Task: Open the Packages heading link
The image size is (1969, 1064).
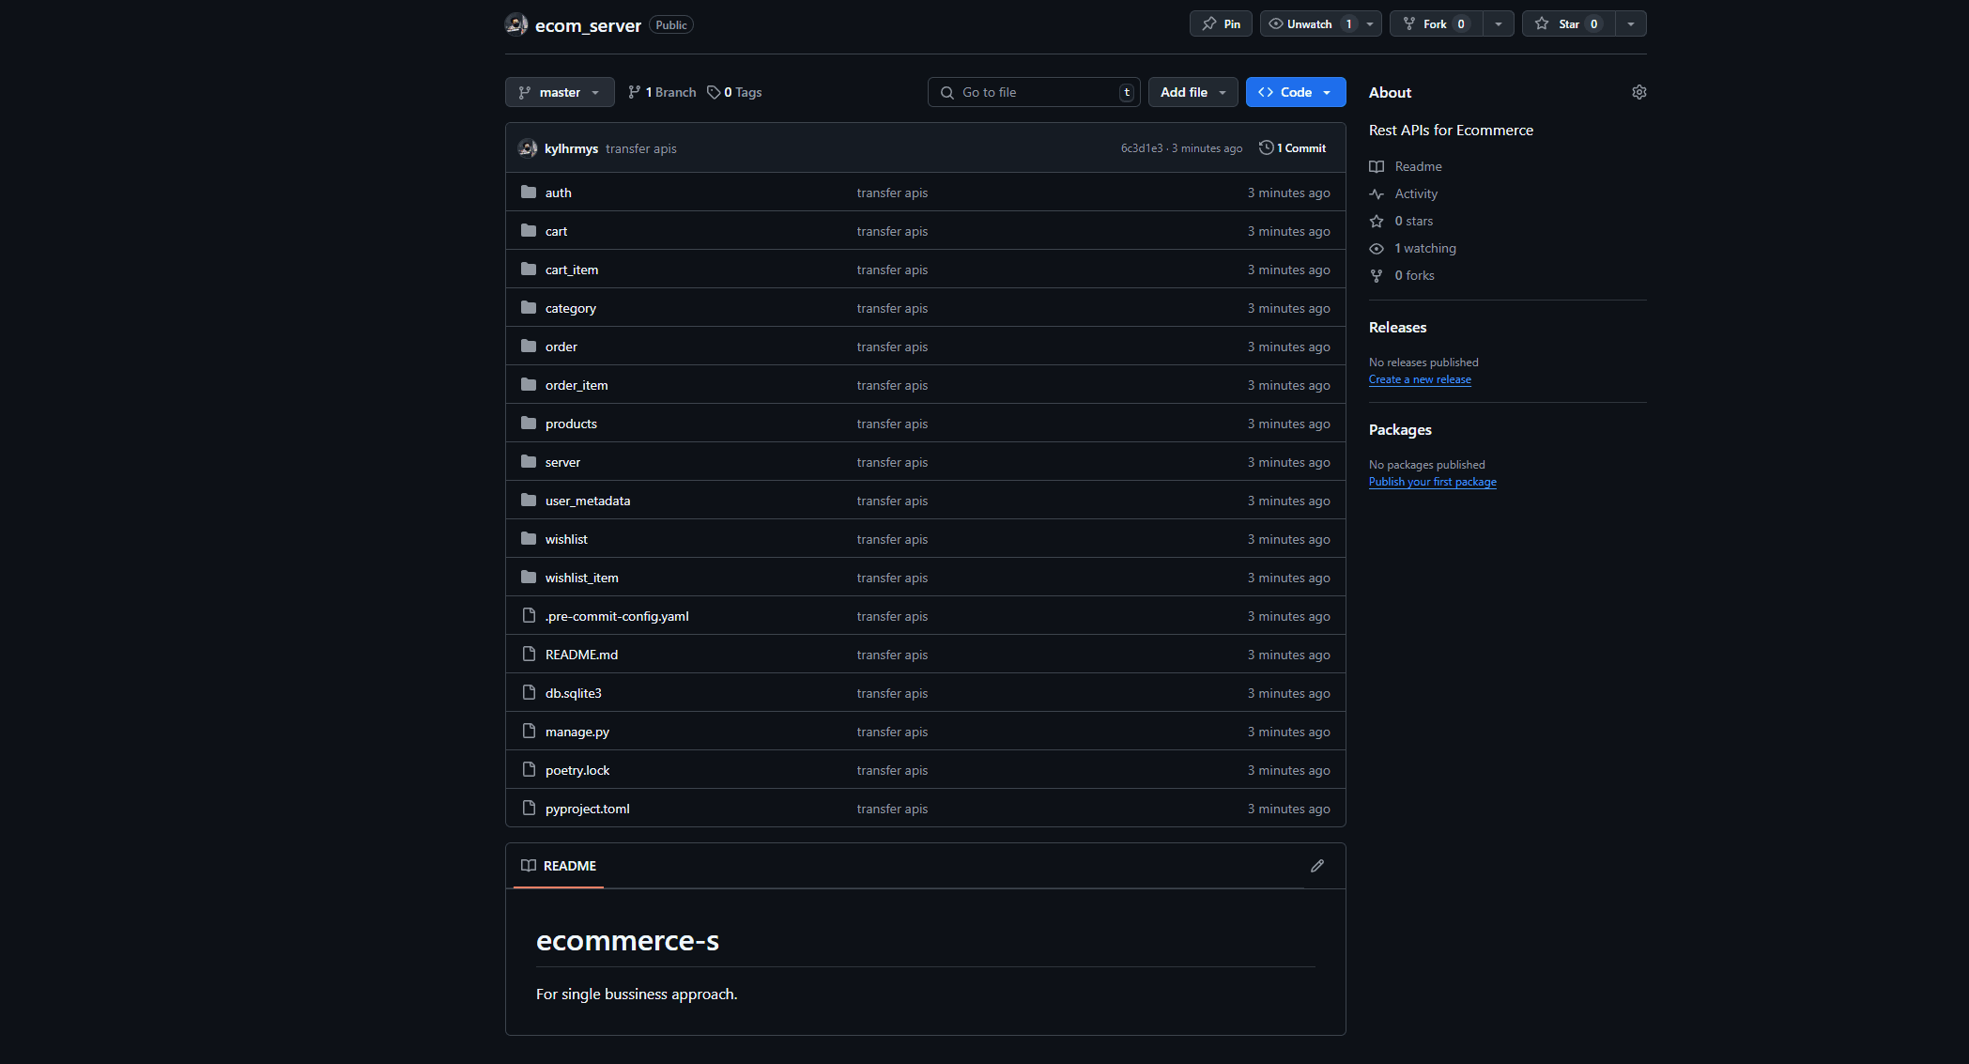Action: [x=1400, y=429]
